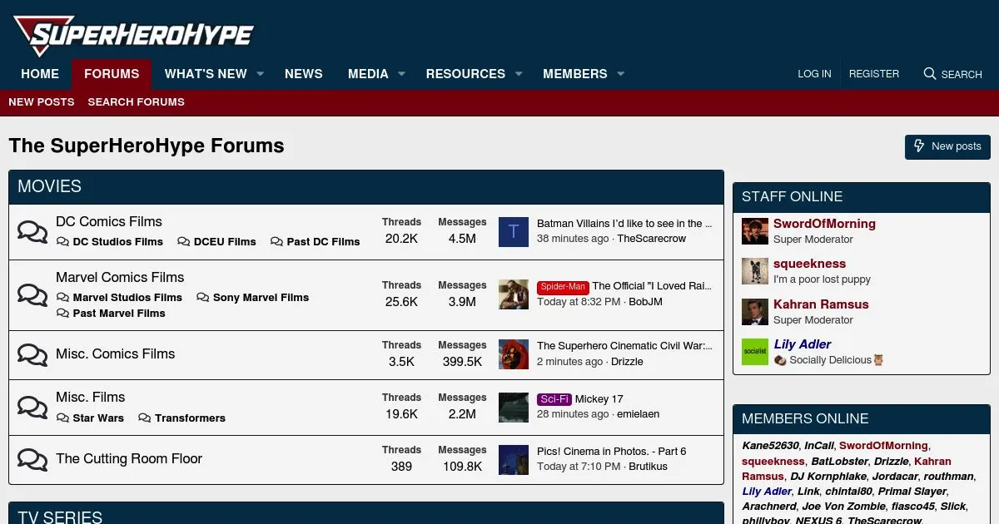Open TheScarecrow's T avatar

click(514, 232)
